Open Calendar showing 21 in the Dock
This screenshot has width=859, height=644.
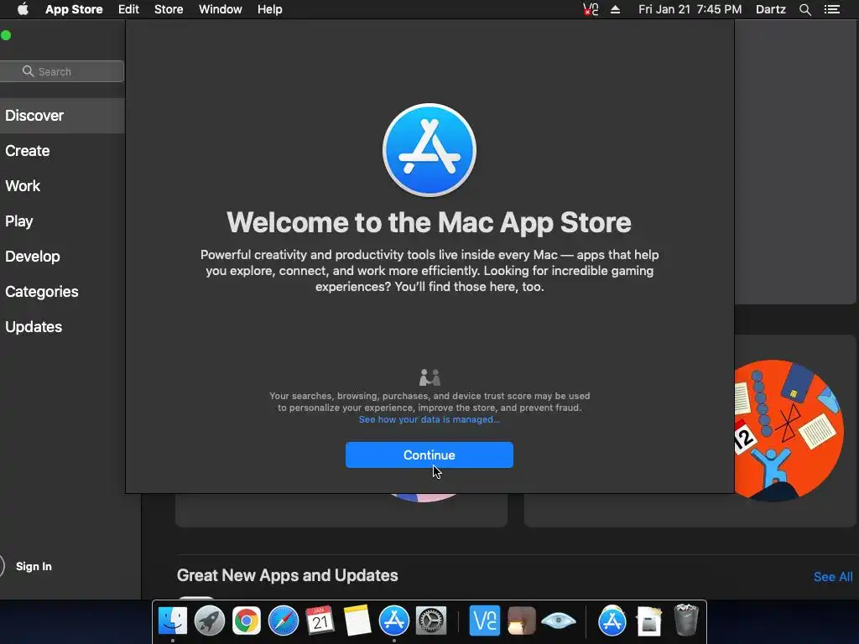320,621
